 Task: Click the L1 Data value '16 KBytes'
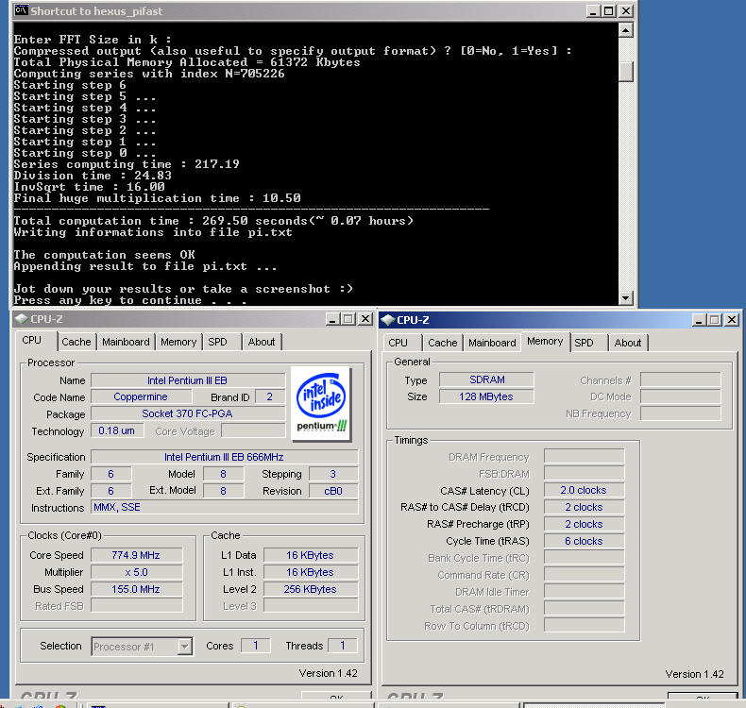[x=310, y=555]
